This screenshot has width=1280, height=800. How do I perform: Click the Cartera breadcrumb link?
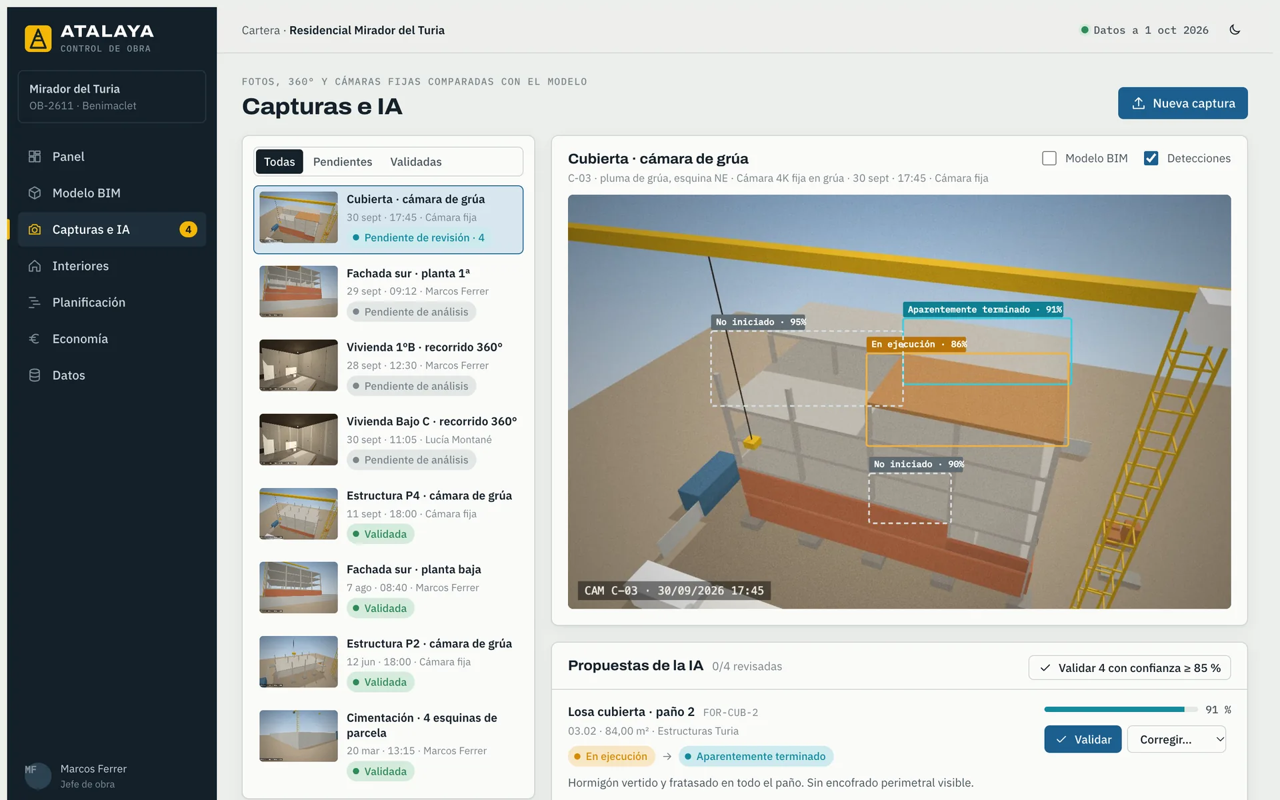[261, 30]
